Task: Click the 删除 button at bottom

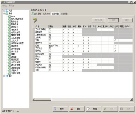Action: [x=77, y=109]
